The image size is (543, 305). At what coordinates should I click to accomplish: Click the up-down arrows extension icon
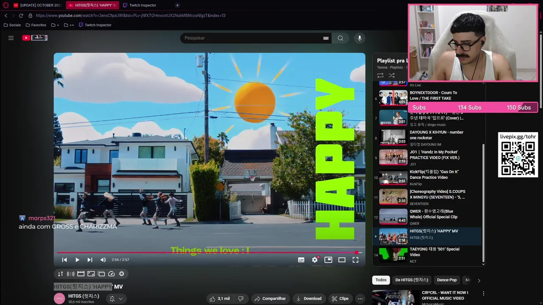tap(60, 274)
